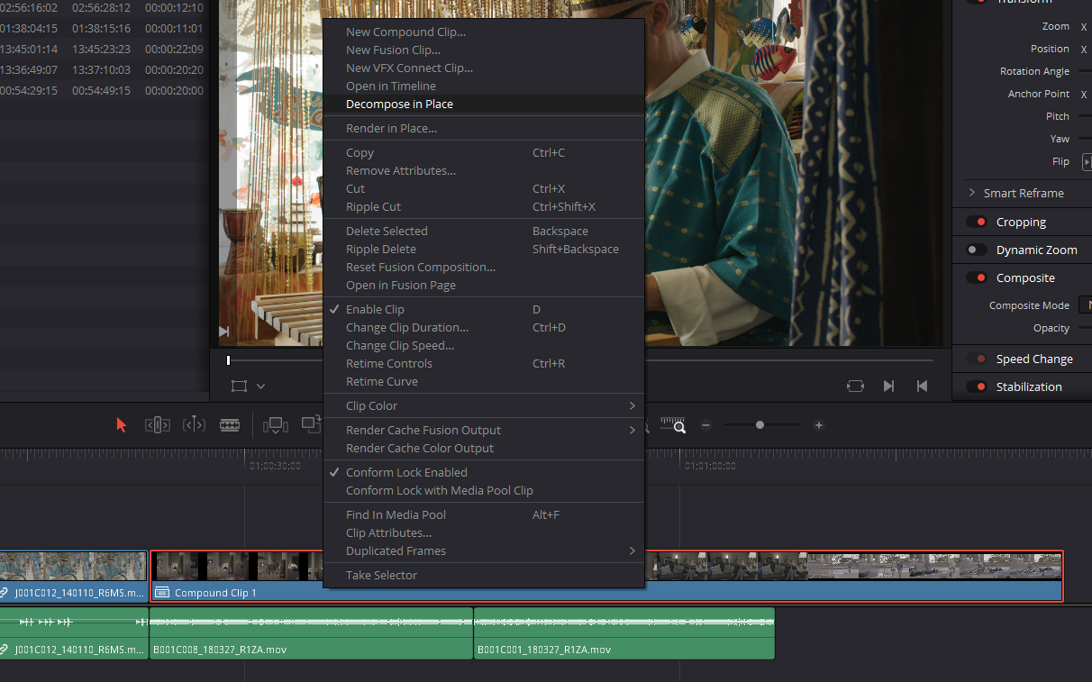Click the viewer scrubber playhead handle
The height and width of the screenshot is (682, 1092).
pos(228,360)
